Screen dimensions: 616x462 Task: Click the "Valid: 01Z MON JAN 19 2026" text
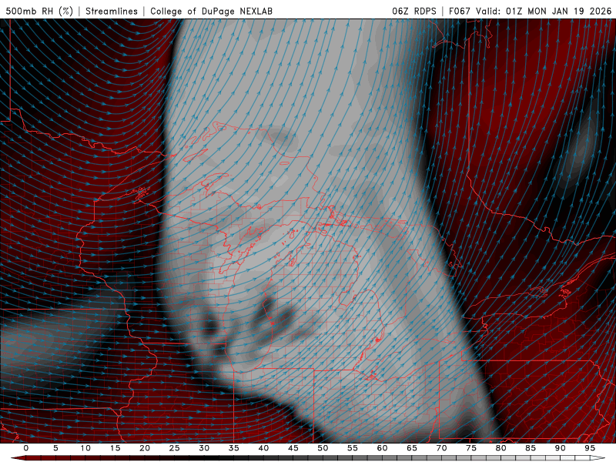(544, 11)
